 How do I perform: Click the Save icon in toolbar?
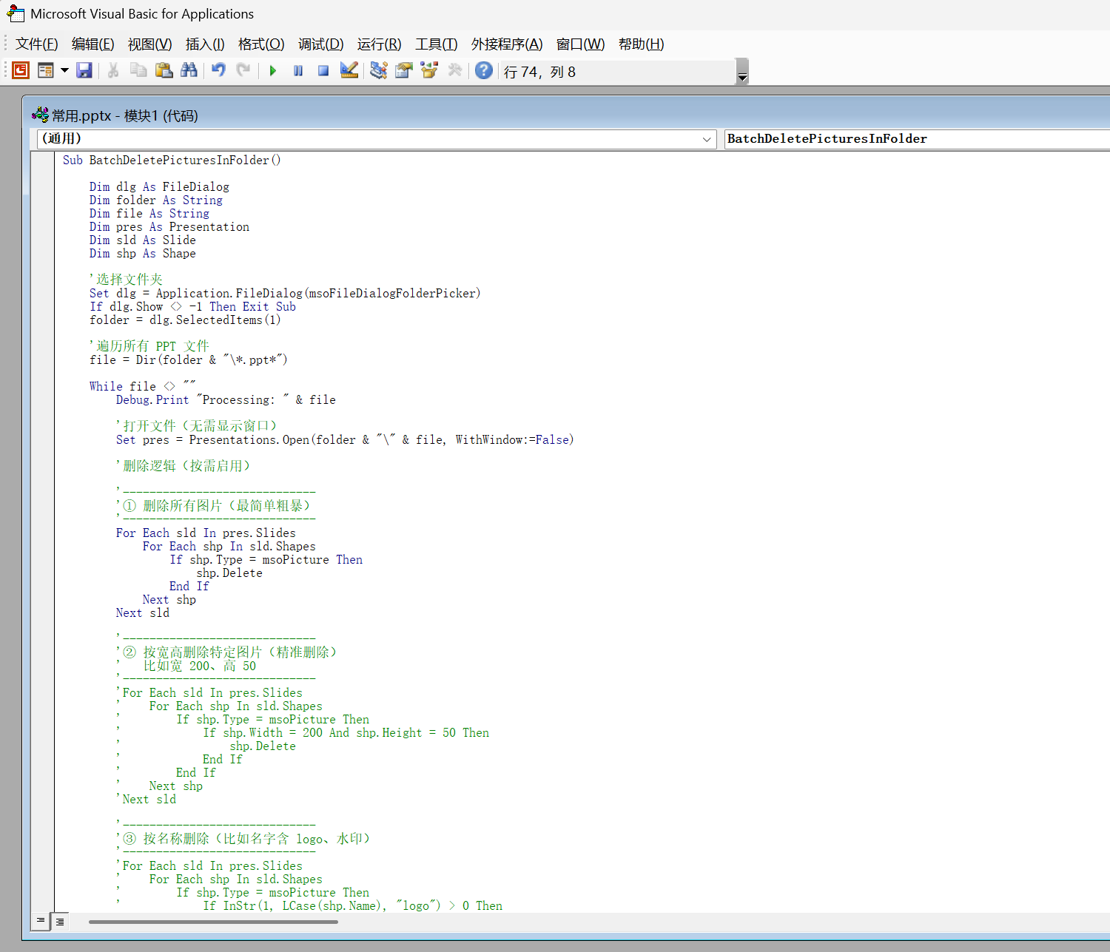coord(84,70)
